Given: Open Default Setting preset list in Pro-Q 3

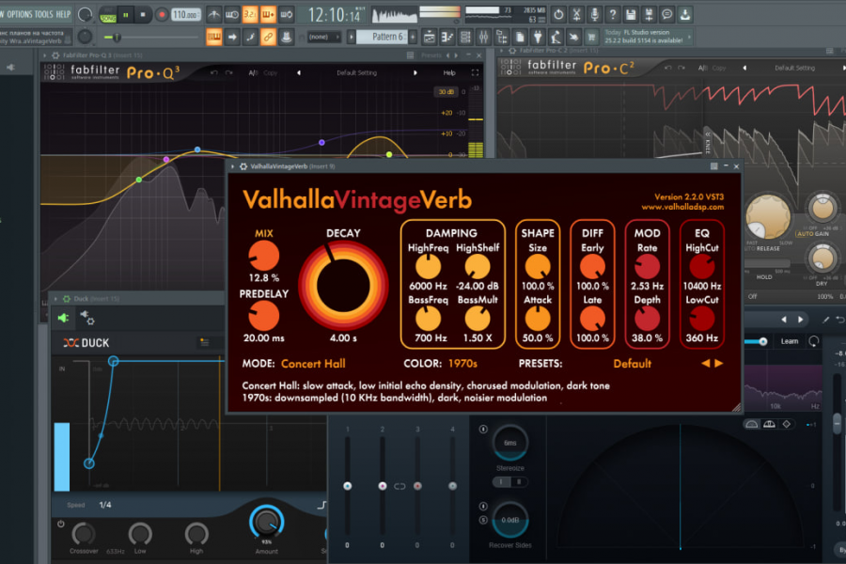Looking at the screenshot, I should coord(356,73).
